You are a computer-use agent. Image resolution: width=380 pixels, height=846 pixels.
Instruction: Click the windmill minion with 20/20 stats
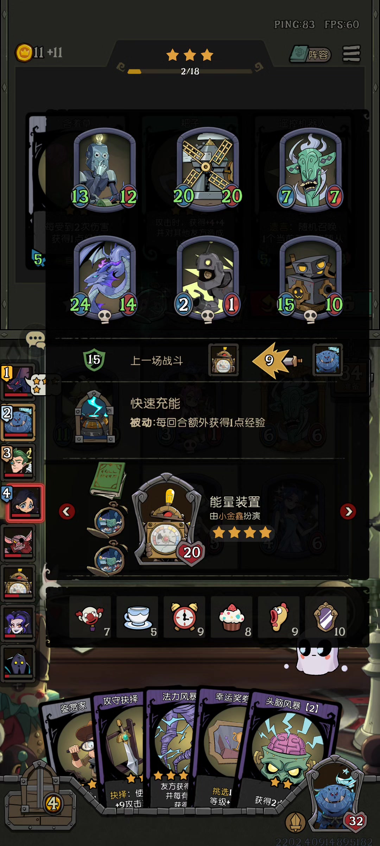tap(208, 169)
